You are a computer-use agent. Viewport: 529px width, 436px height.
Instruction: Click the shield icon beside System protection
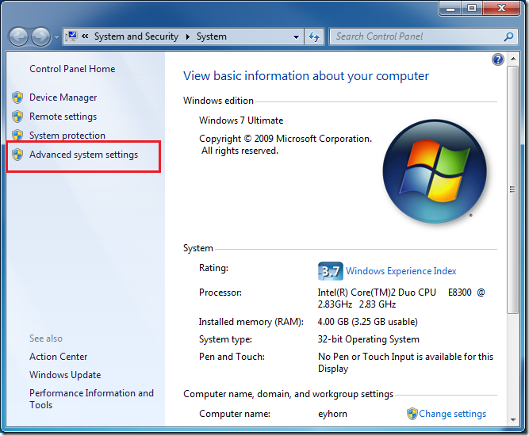(17, 136)
